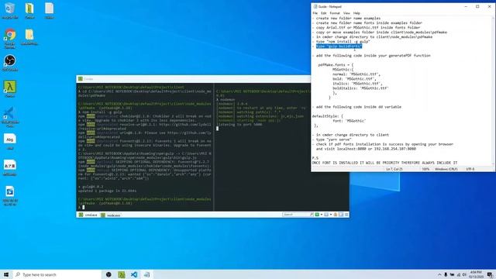Screen dimensions: 496x279
Task: Click the left Cmder pane prompt cursor
Action: pyautogui.click(x=84, y=208)
